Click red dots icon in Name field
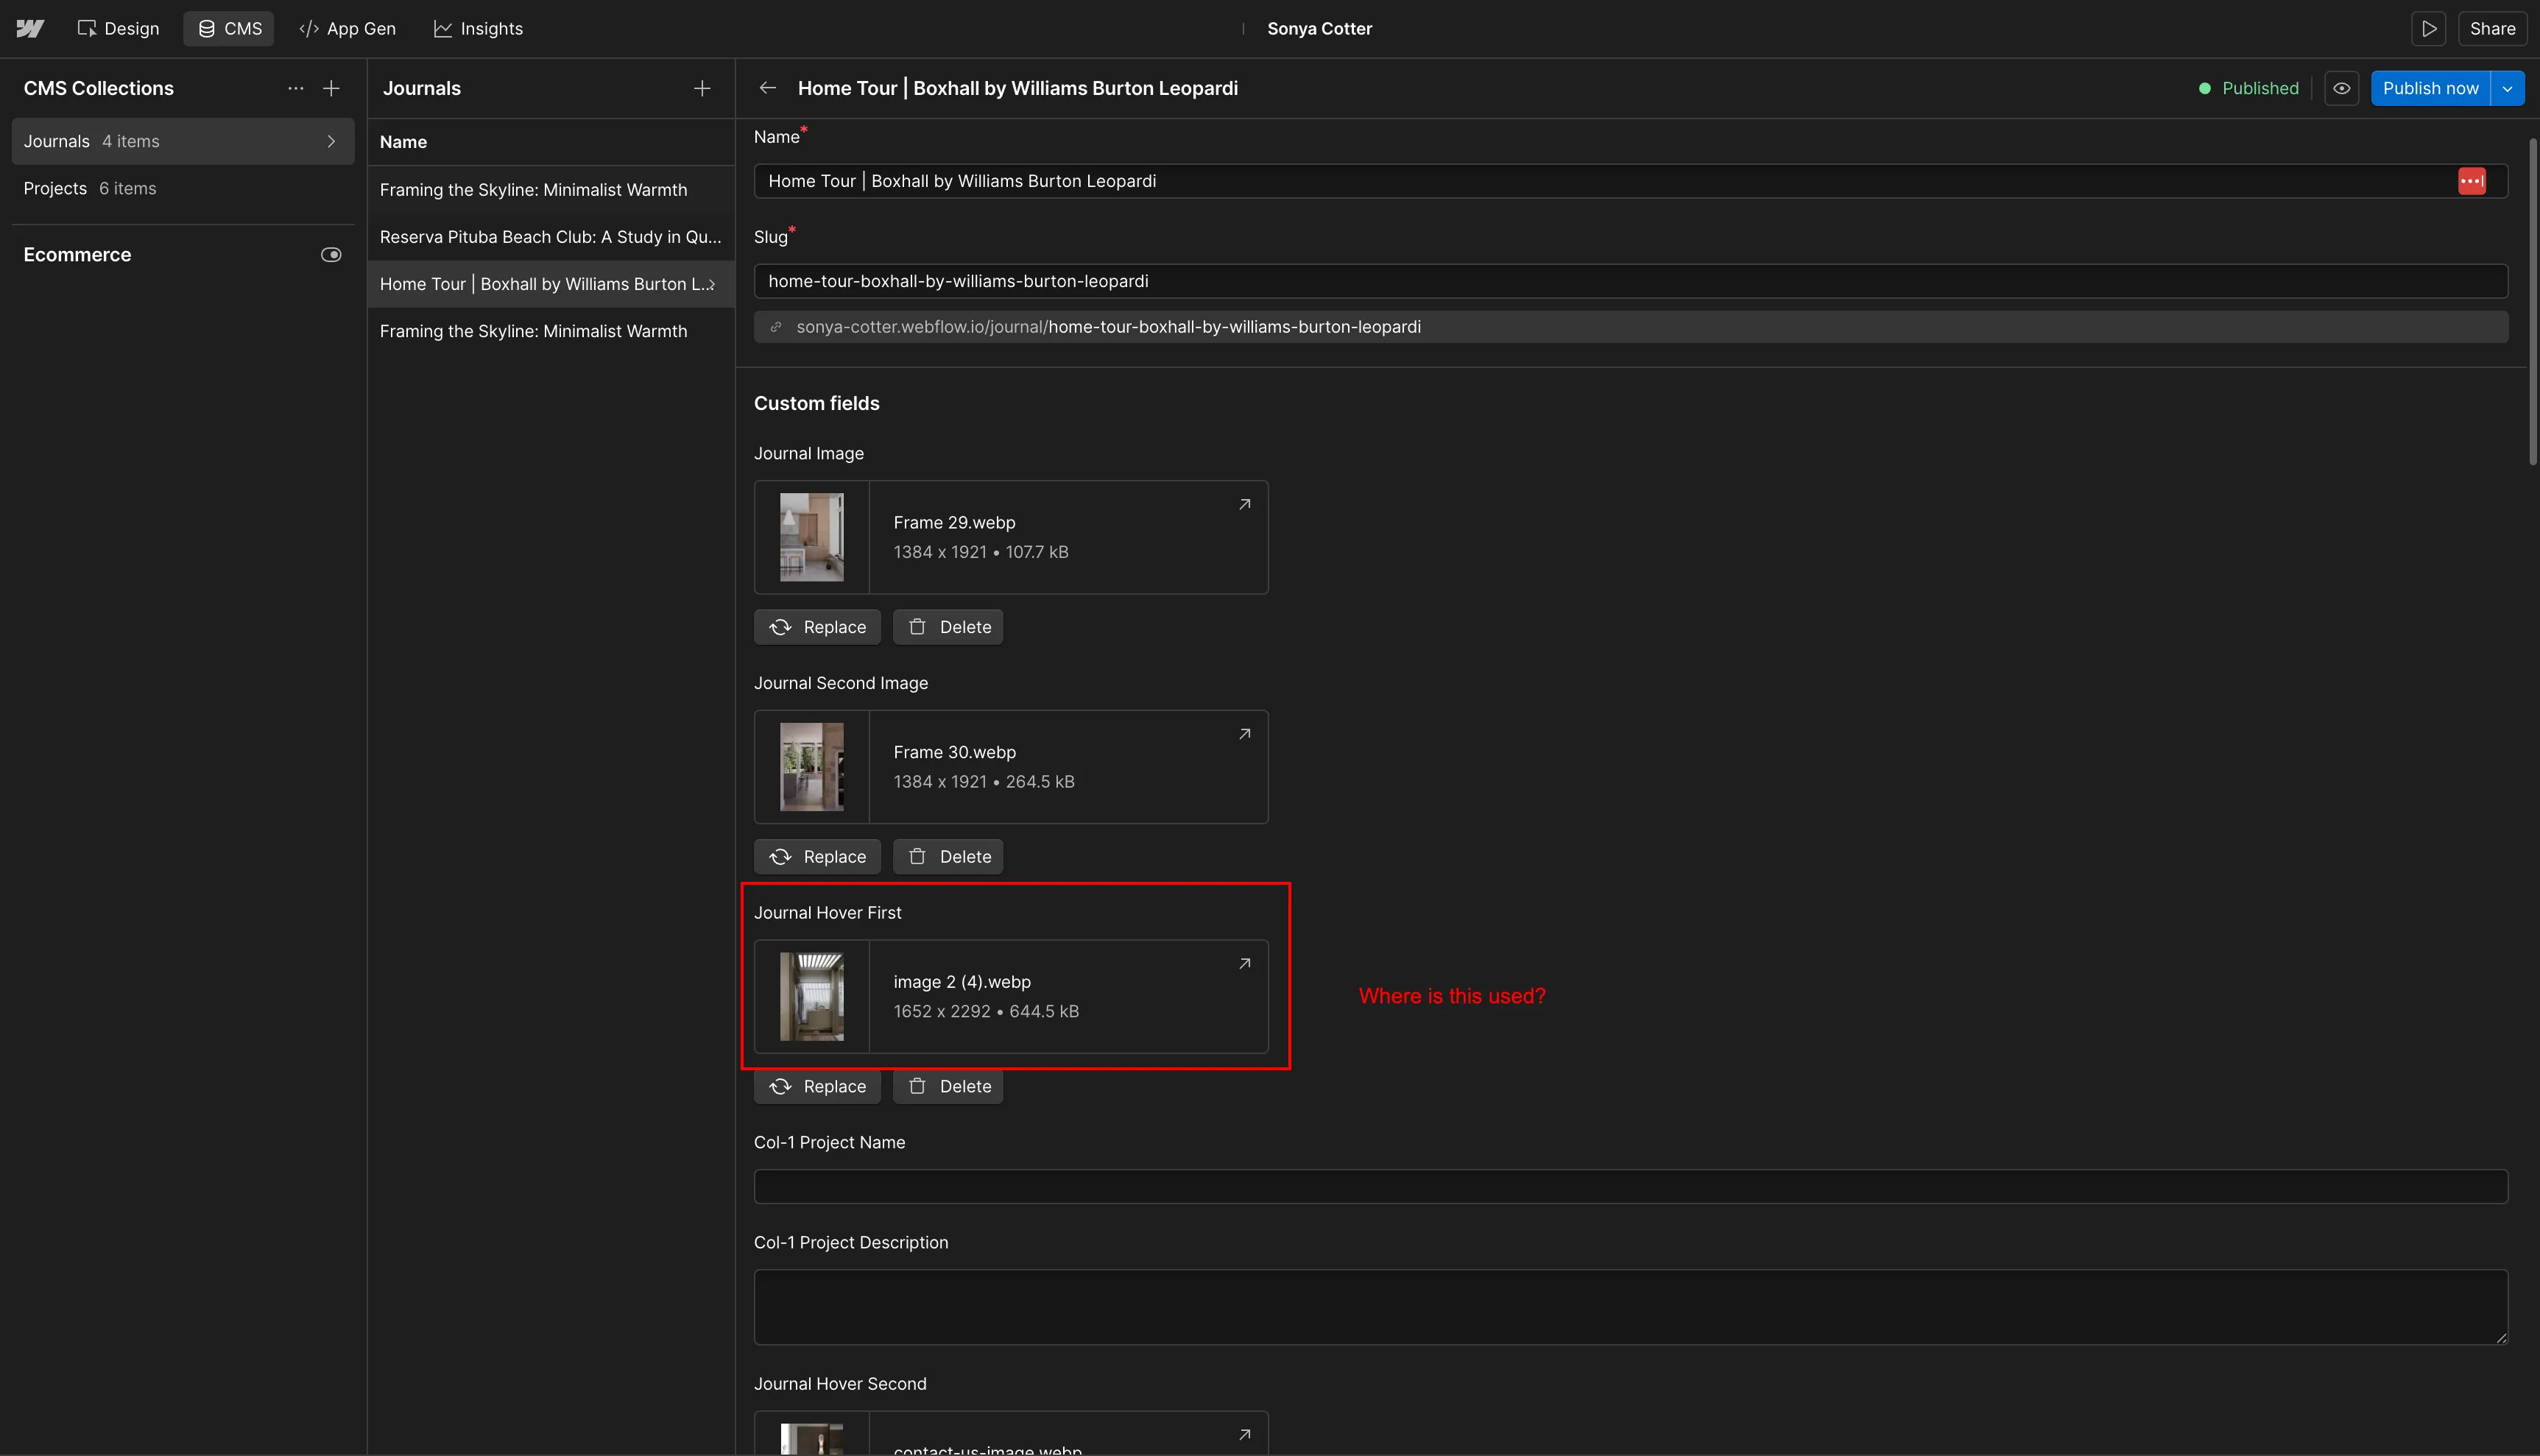Screen dimensions: 2540x1456 (2471, 181)
